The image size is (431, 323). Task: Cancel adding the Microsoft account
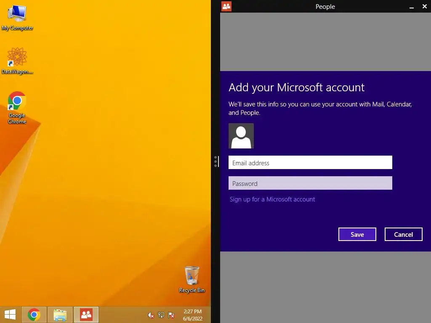click(x=403, y=234)
